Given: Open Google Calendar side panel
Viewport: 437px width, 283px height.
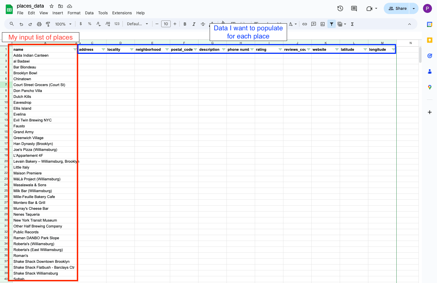Looking at the screenshot, I should click(429, 24).
